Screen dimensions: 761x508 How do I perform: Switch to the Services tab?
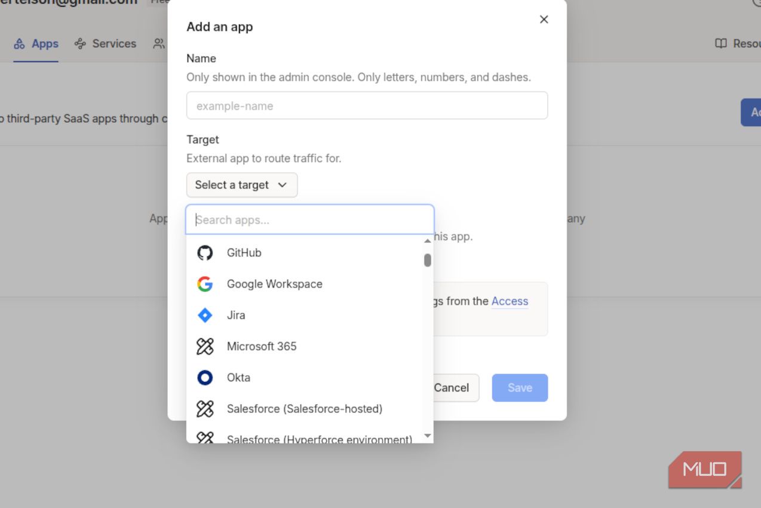coord(105,44)
